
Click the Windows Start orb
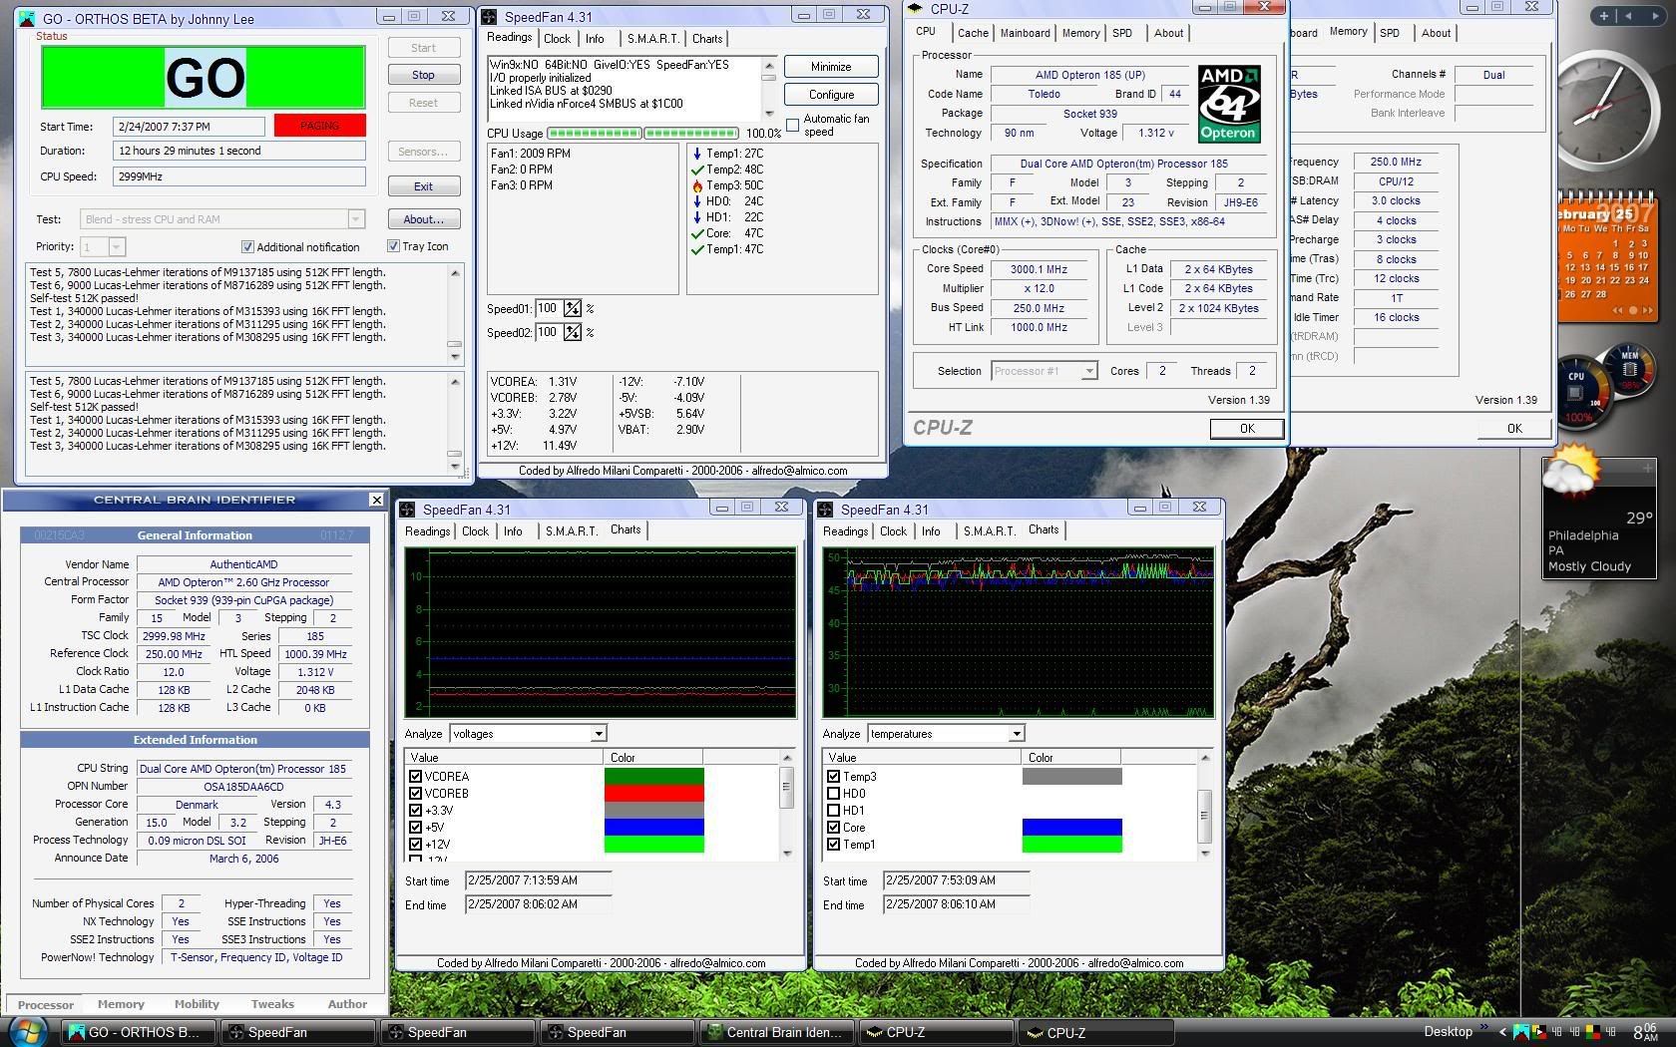point(27,1031)
